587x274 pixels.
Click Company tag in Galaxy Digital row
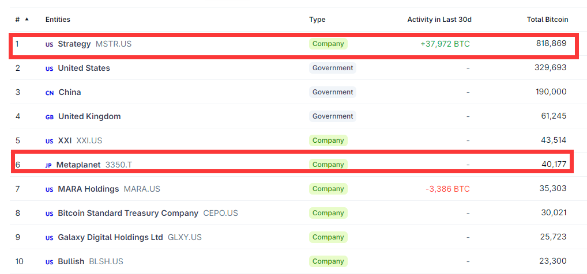(328, 237)
